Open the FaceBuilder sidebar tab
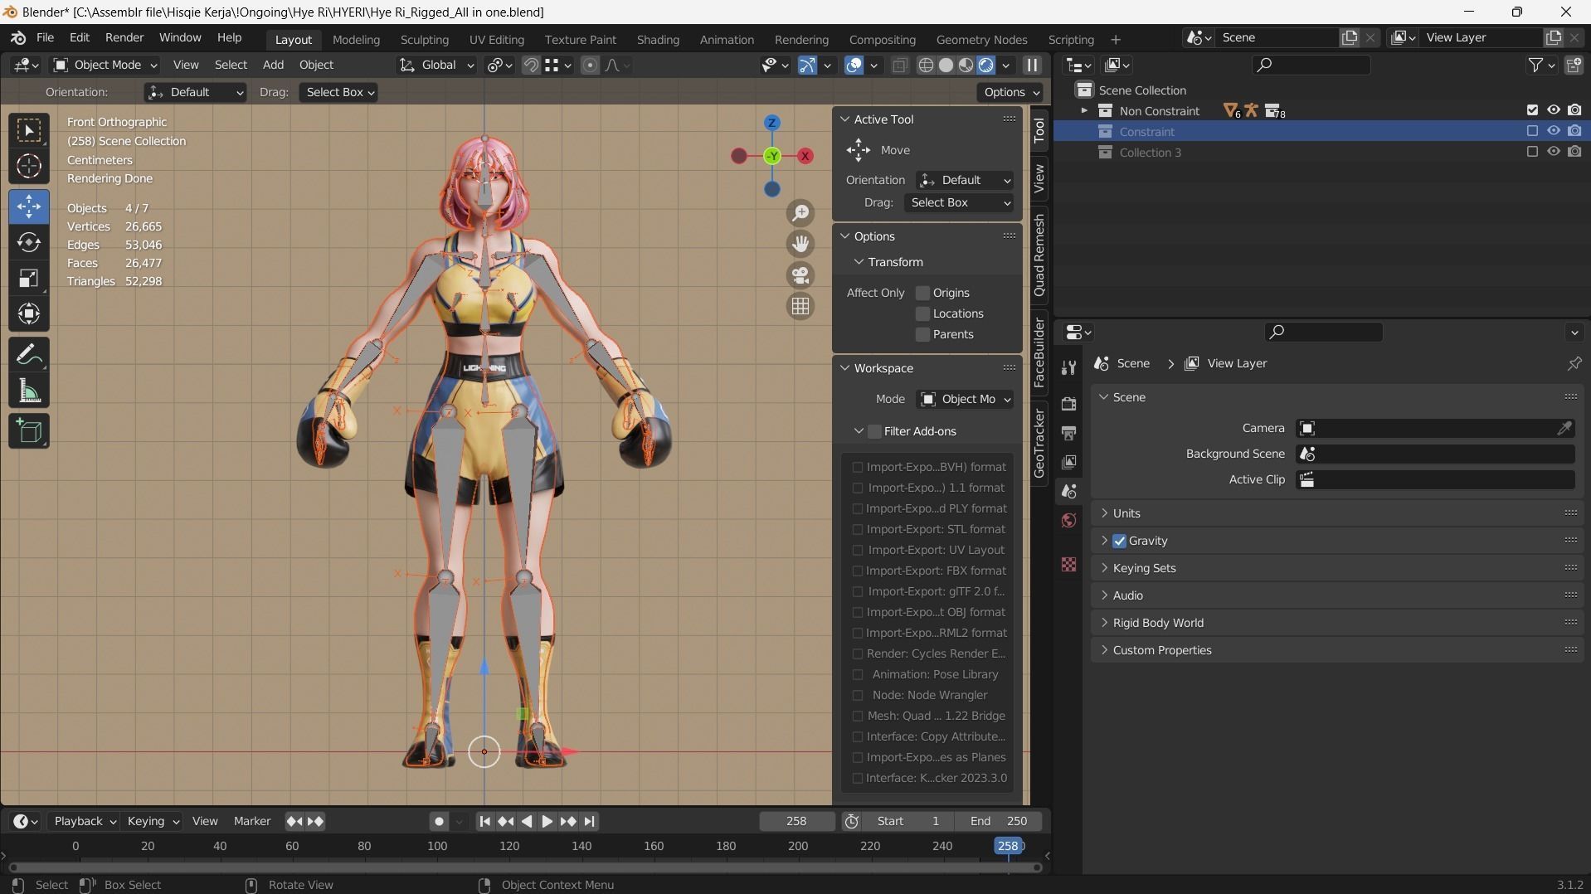 click(1039, 352)
